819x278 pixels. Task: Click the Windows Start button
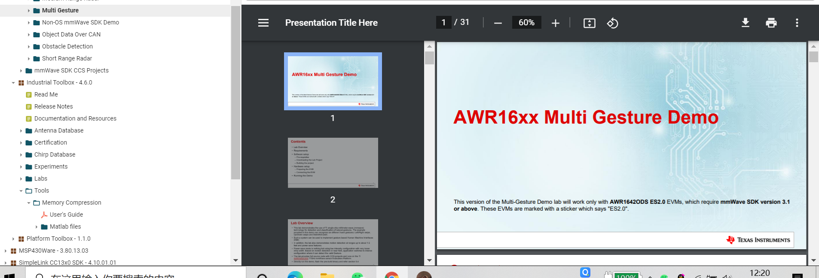tap(9, 275)
